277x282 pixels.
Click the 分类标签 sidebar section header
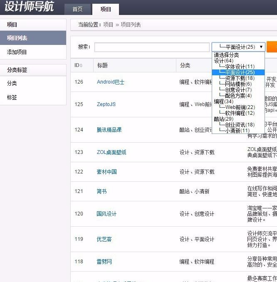[33, 70]
